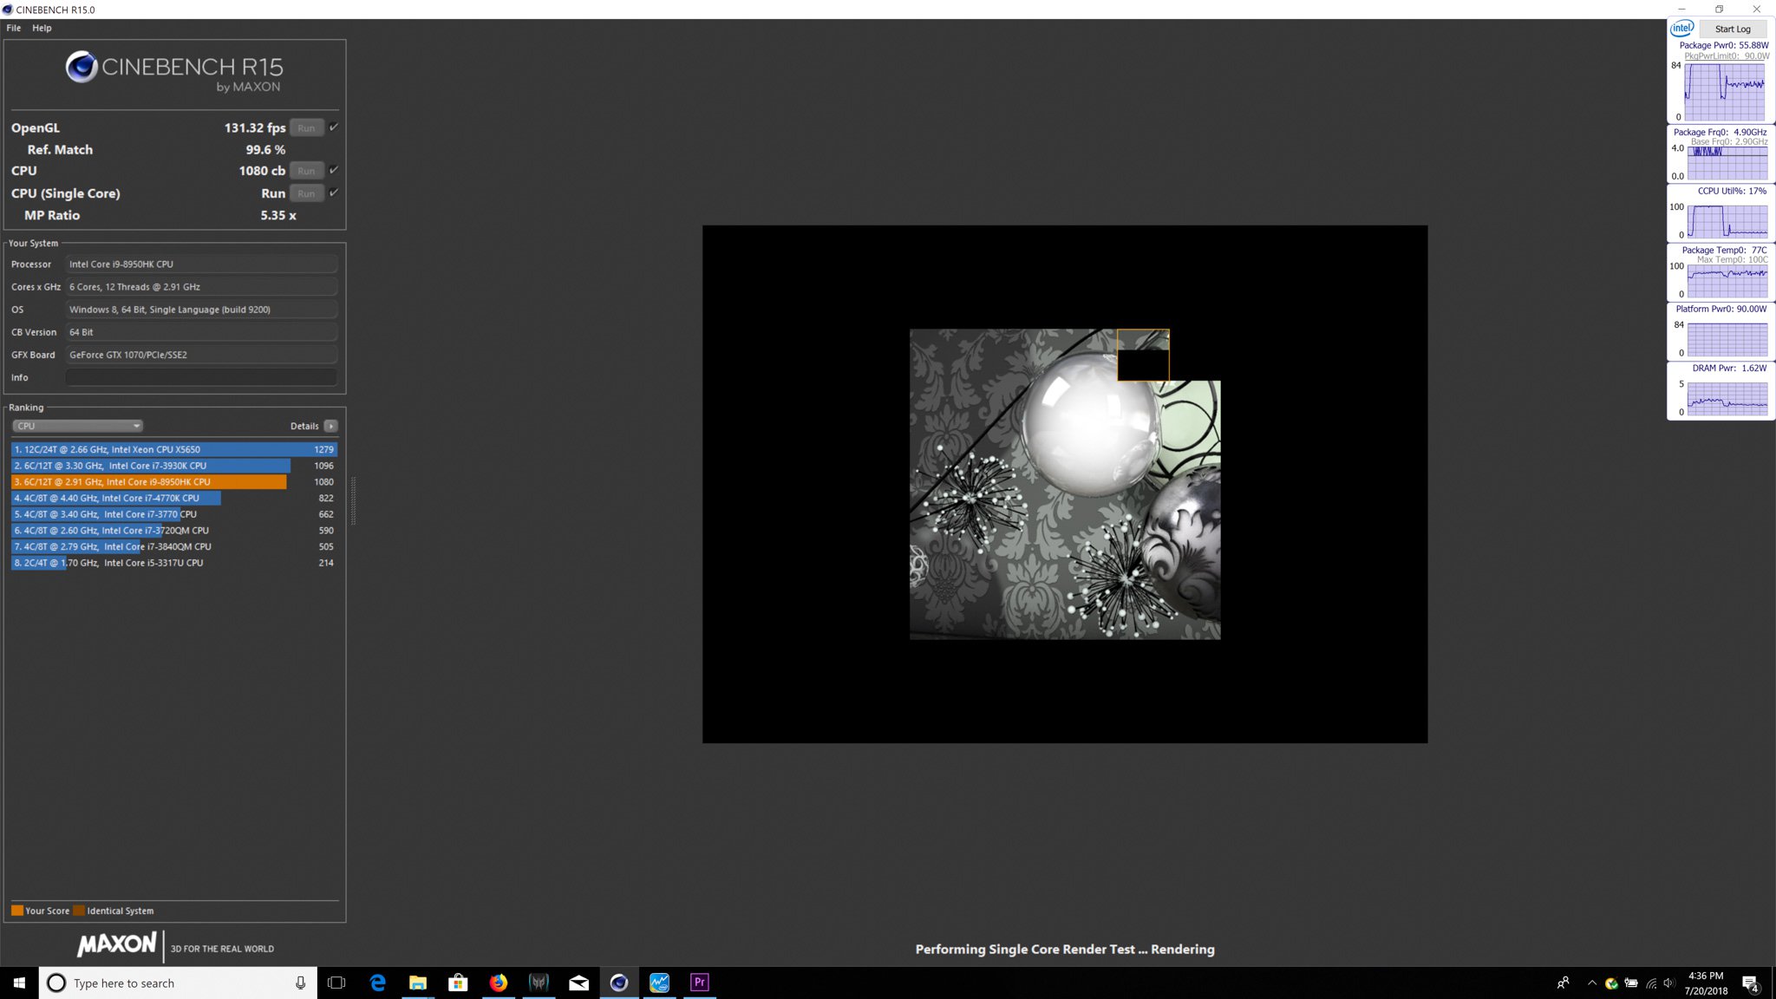Screen dimensions: 1776x999
Task: Click the MAXON logo at bottom
Action: [117, 944]
